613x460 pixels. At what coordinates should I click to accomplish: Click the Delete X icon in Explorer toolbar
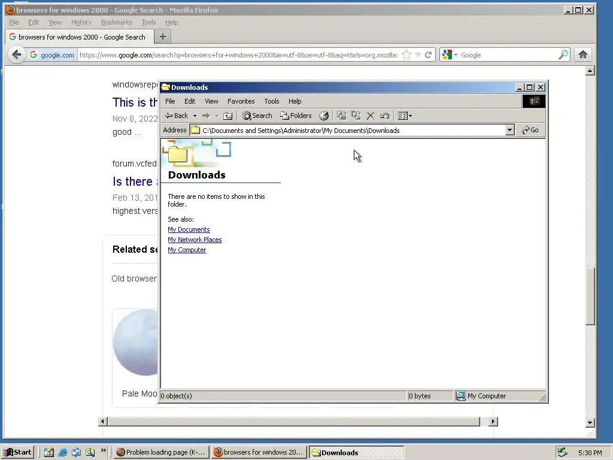coord(370,116)
